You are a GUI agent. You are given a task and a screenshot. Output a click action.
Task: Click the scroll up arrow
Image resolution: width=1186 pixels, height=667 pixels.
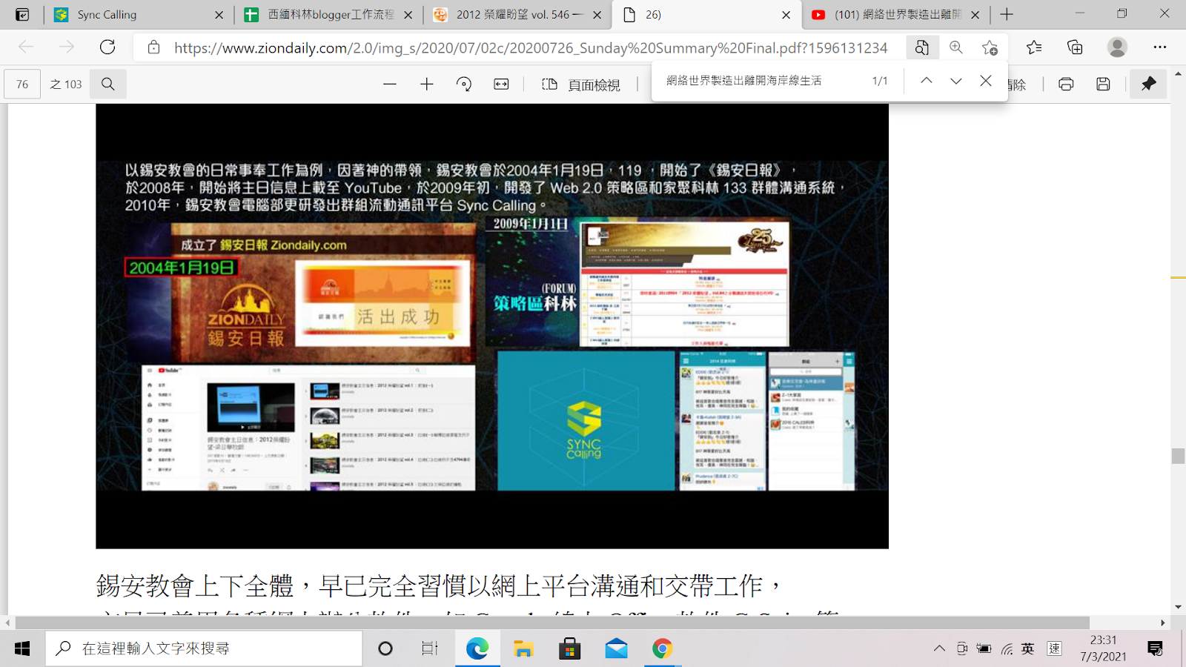(1178, 75)
